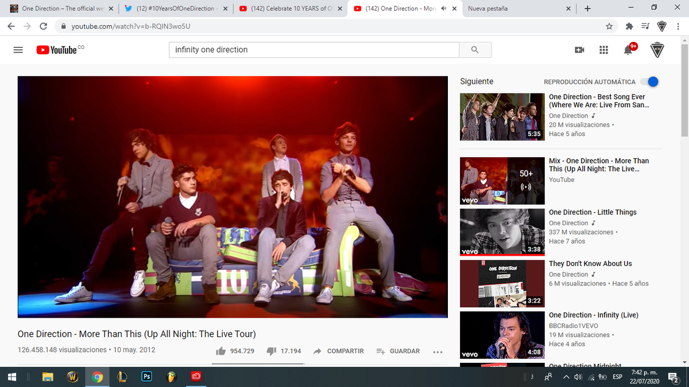Mute the tab via the speaker icon
Image resolution: width=689 pixels, height=387 pixels.
click(444, 9)
